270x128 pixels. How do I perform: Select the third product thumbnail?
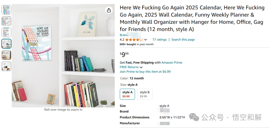[6, 32]
